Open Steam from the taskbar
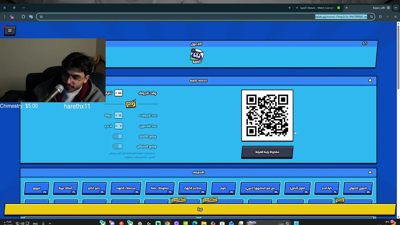The image size is (400, 225). (x=140, y=223)
